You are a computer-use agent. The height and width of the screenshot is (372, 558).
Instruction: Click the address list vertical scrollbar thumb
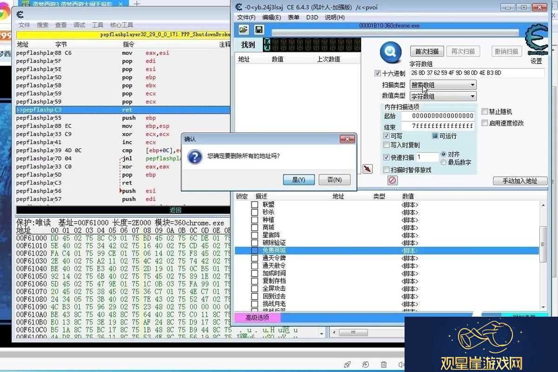[543, 245]
